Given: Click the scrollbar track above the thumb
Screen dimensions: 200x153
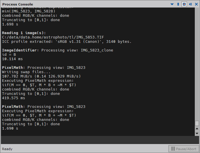Looking at the screenshot, I should pos(197,64).
